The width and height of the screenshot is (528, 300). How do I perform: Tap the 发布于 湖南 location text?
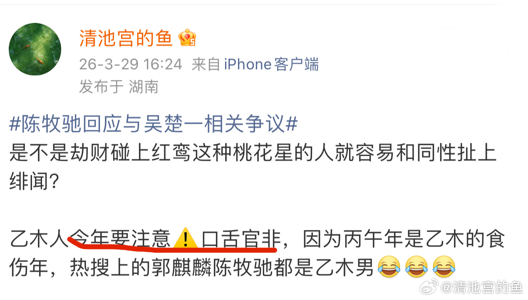(119, 87)
